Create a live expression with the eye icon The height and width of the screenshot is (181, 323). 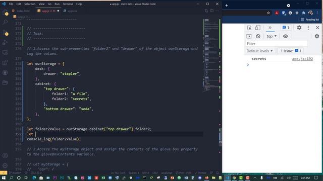285,36
